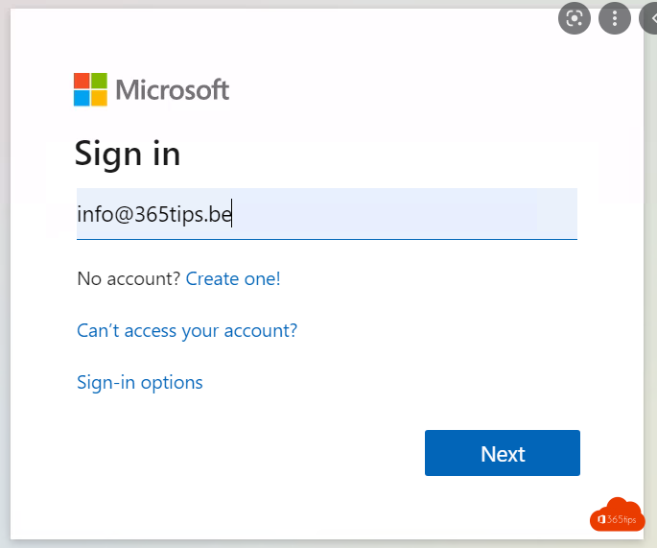Click the top bump of orange cloud watermark
The image size is (657, 548).
[x=623, y=504]
